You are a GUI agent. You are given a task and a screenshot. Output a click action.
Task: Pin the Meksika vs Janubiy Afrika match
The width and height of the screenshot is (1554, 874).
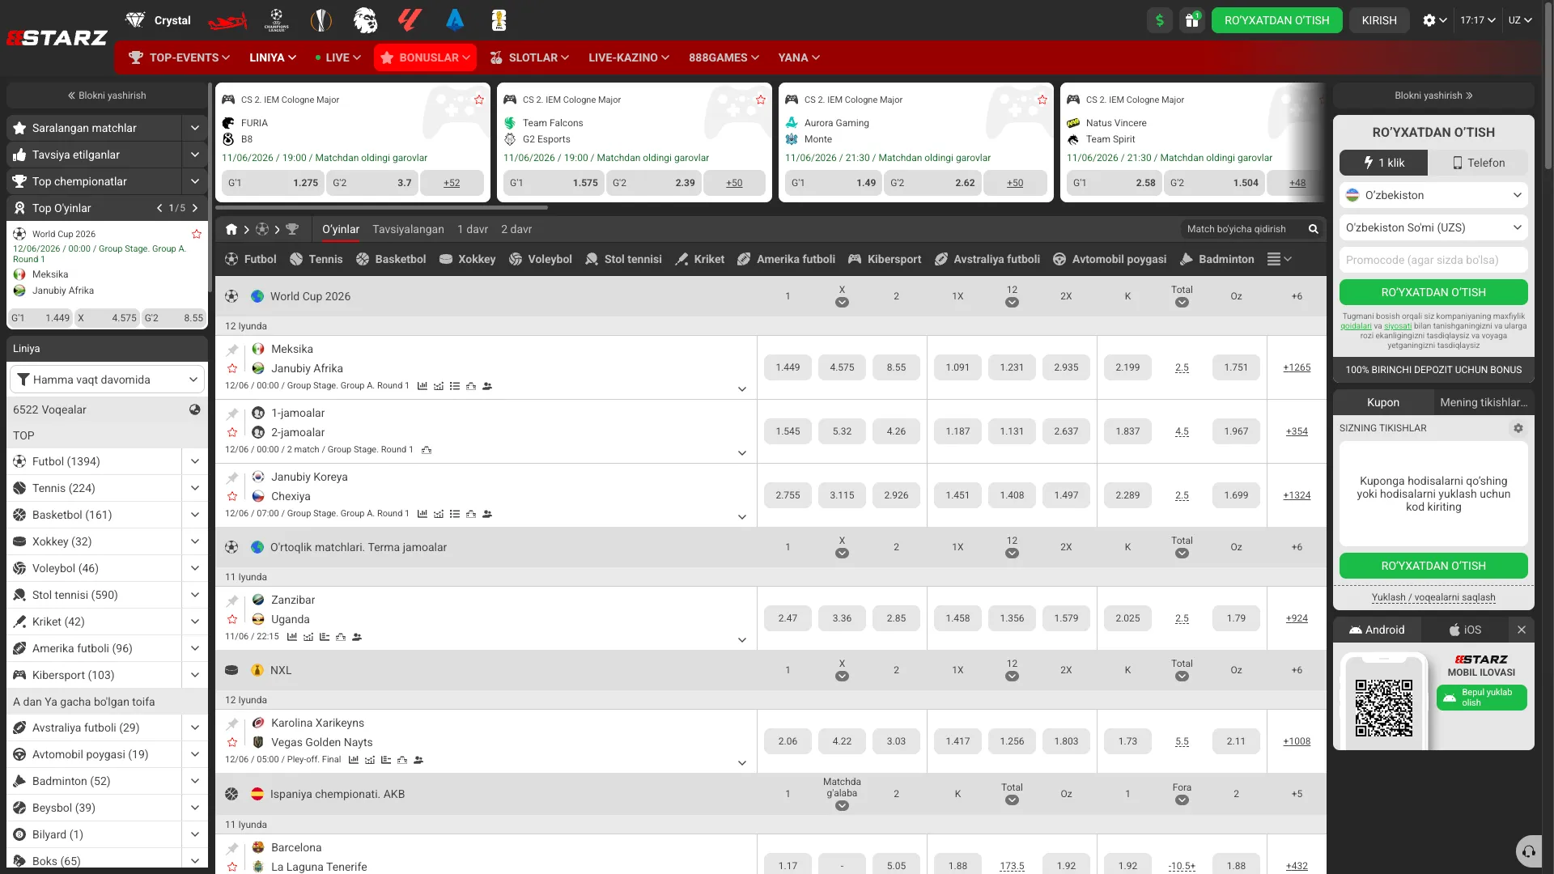click(x=232, y=350)
